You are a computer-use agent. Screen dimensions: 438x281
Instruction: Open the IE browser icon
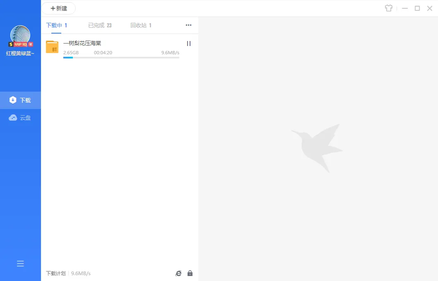178,274
